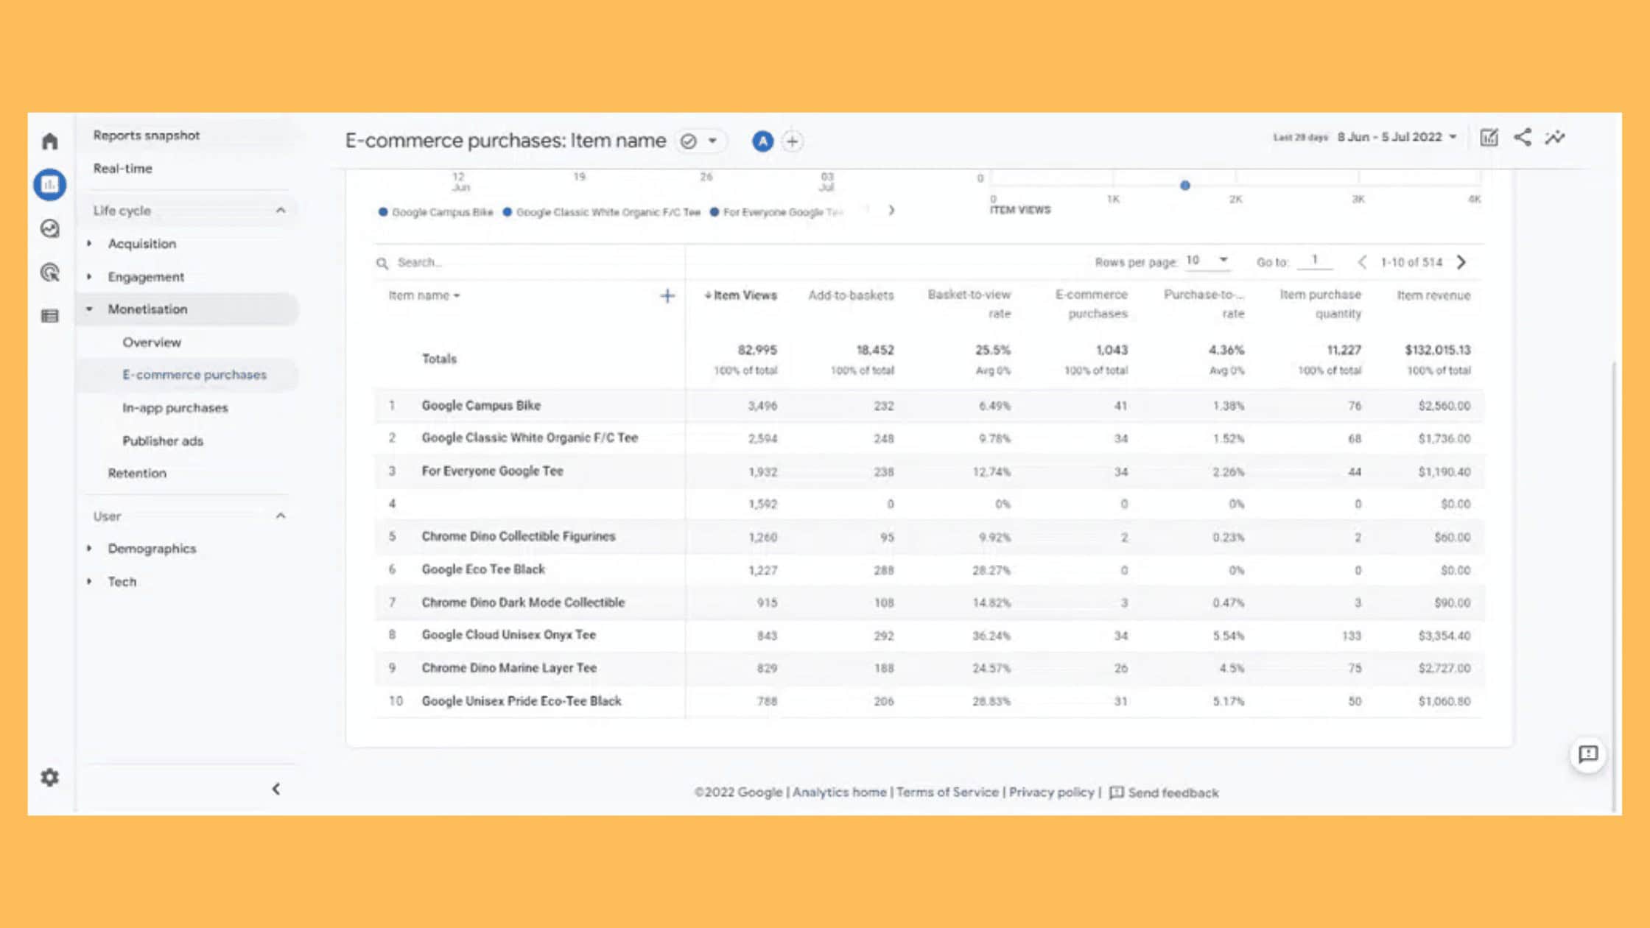Screen dimensions: 1650x928
Task: Open the Configure table icon in left rail
Action: (49, 316)
